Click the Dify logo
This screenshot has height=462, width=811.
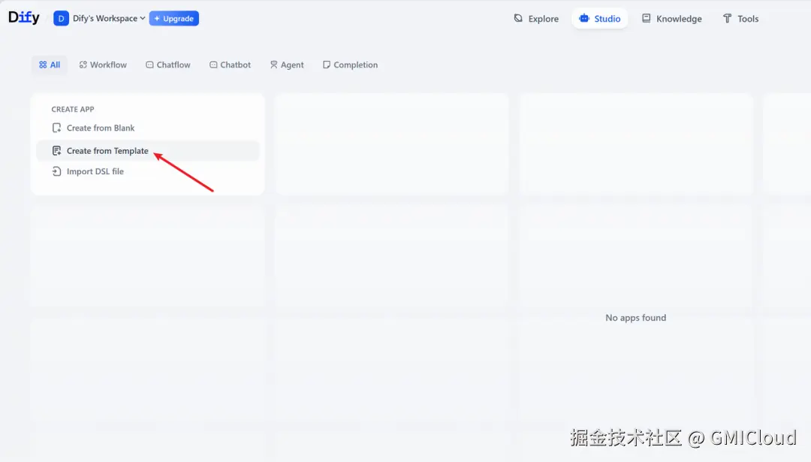coord(23,17)
